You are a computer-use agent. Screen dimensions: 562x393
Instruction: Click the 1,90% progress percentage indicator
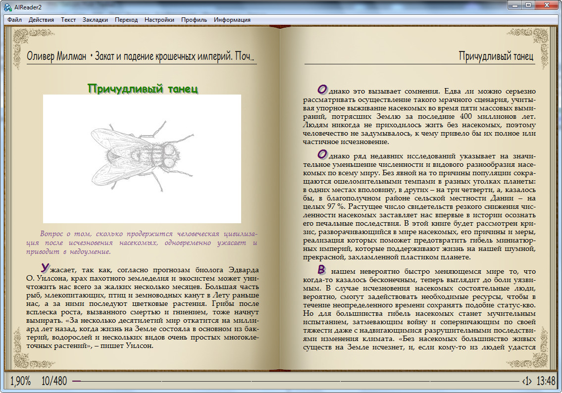tap(20, 381)
